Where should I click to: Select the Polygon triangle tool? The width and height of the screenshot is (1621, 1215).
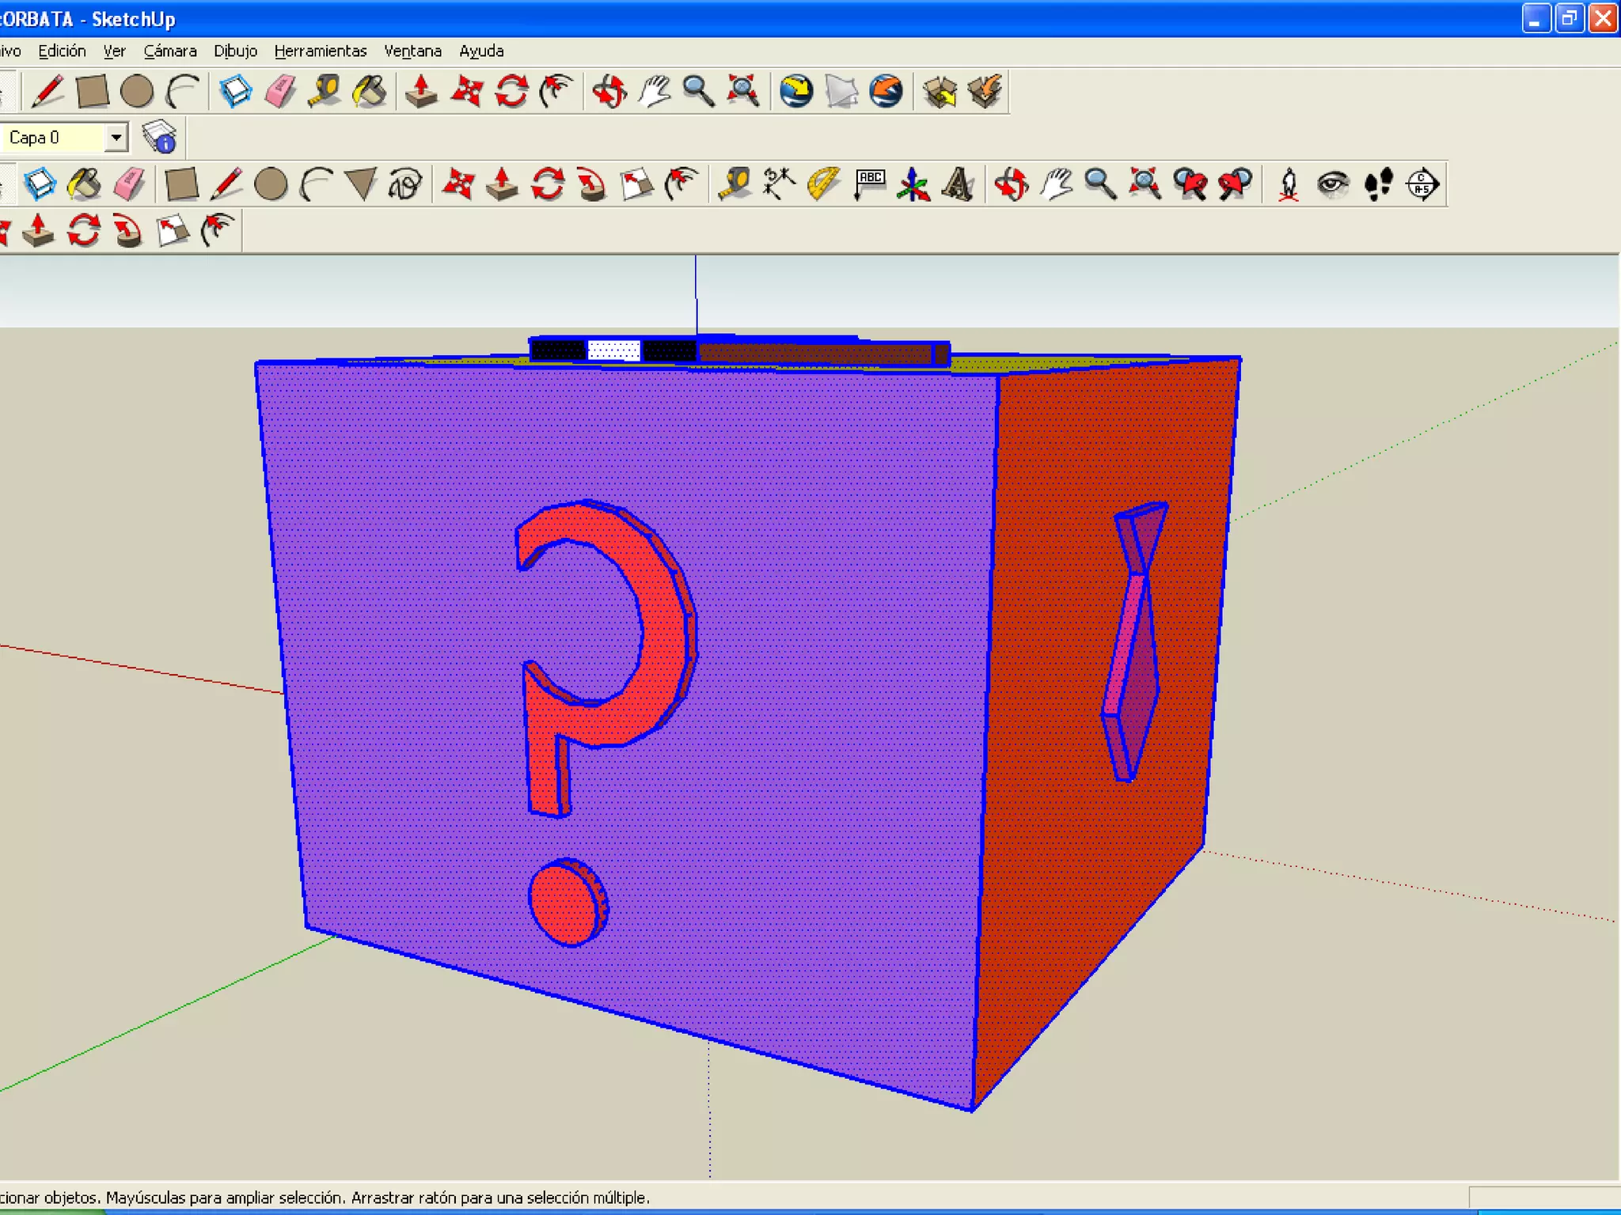[x=362, y=184]
